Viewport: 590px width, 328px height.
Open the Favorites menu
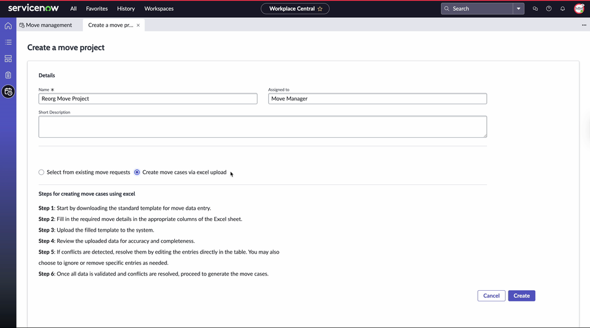coord(97,9)
